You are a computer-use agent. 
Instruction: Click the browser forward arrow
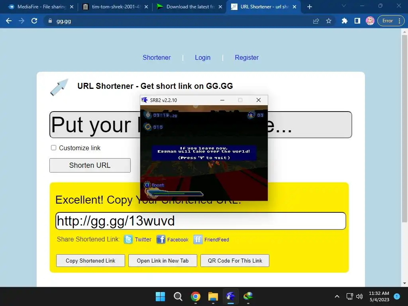[x=22, y=21]
